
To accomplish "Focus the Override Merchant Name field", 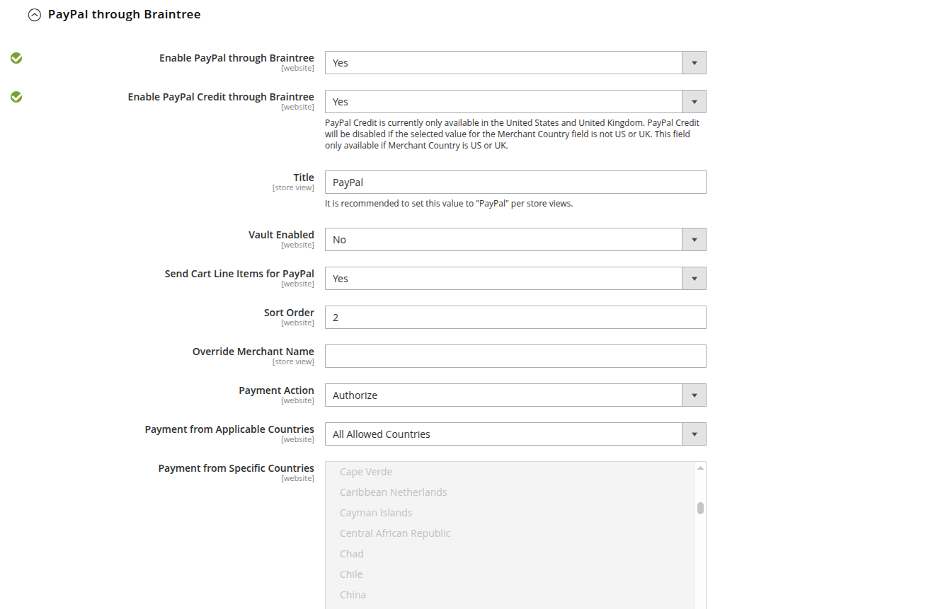I will click(x=515, y=356).
